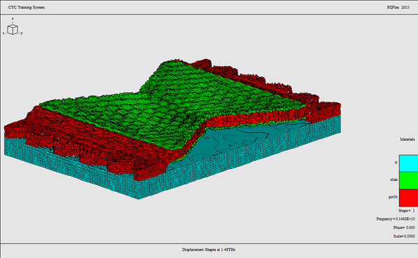Select the red pzt5h material swatch
Image resolution: width=418 pixels, height=258 pixels.
coord(408,198)
